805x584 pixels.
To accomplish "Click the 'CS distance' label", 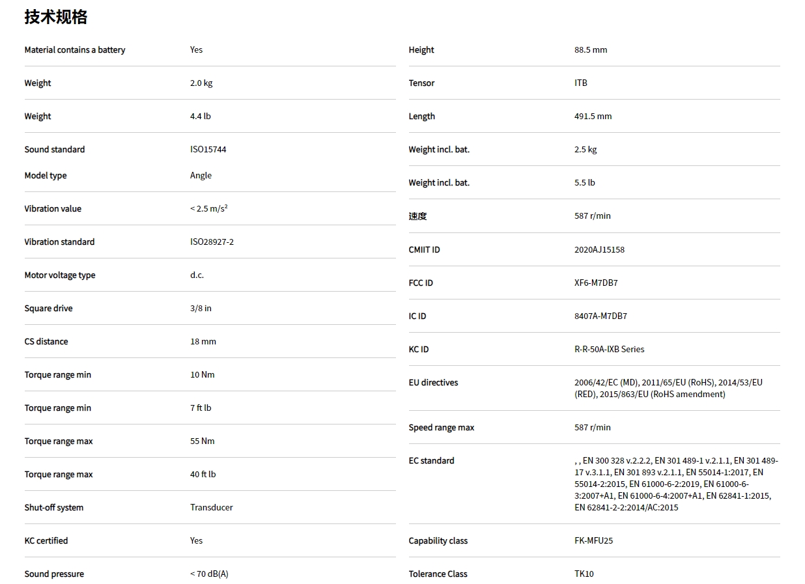I will point(46,341).
